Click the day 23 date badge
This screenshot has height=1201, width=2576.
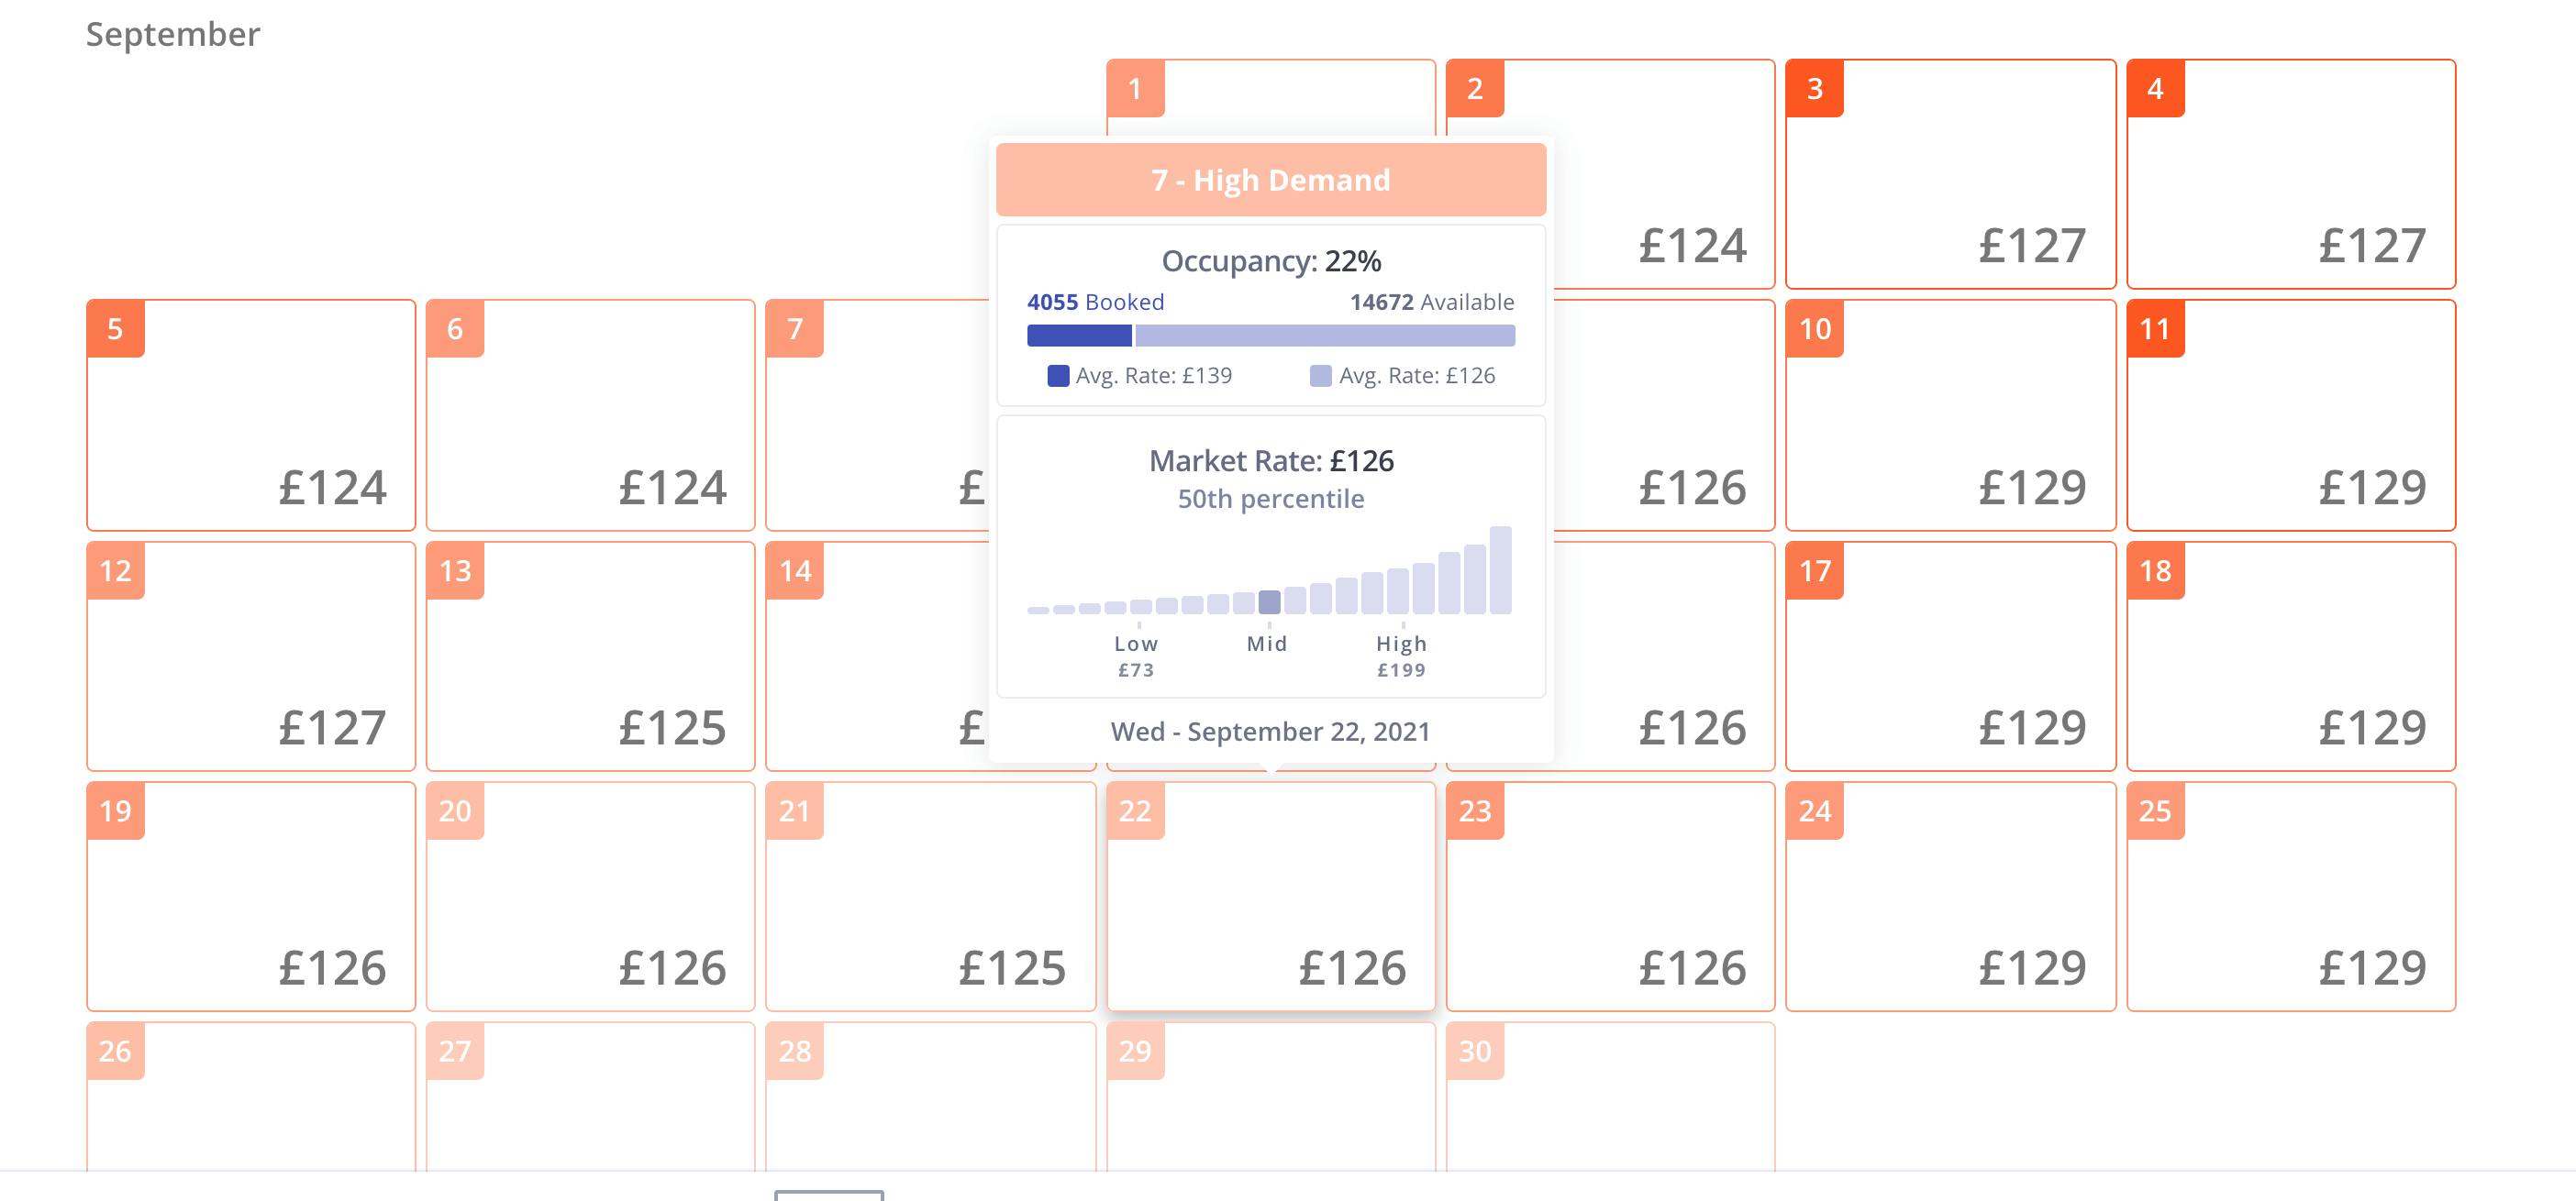point(1475,810)
